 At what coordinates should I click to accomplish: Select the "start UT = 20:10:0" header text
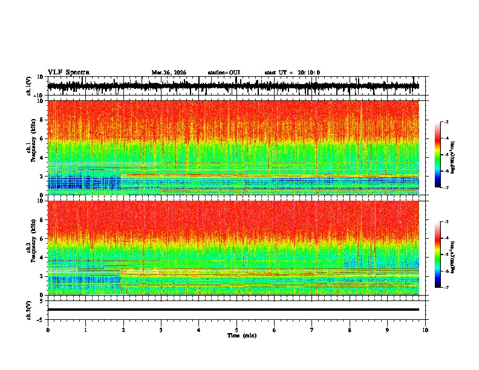(292, 73)
